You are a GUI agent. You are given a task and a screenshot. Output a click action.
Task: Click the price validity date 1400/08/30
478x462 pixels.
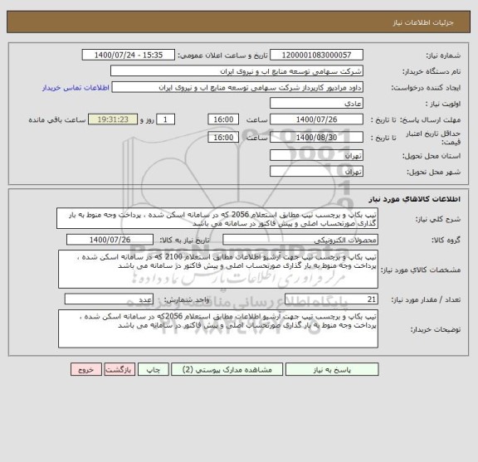pyautogui.click(x=316, y=138)
